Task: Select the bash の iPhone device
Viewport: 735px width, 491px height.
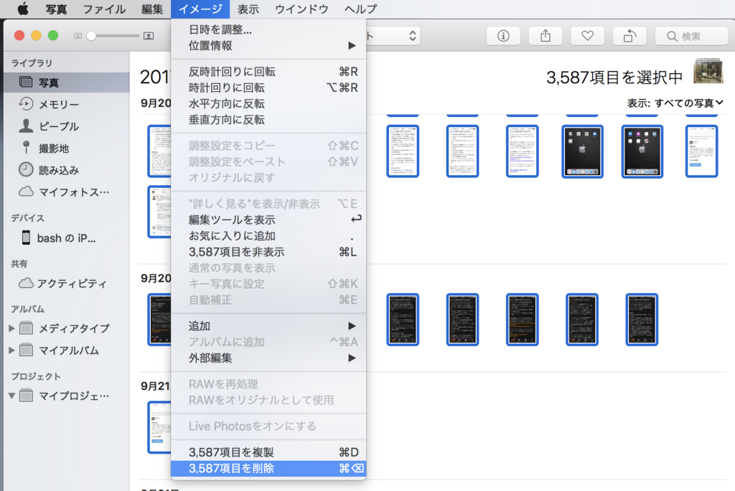Action: (x=67, y=238)
